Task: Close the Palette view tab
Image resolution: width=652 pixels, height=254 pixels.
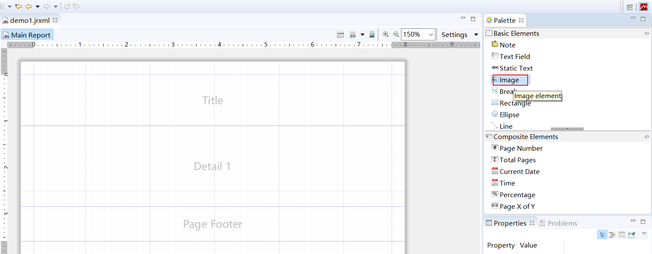Action: pos(521,20)
